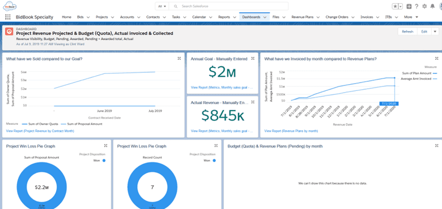Open View Report (Revenue Plans by month)

(x=291, y=131)
